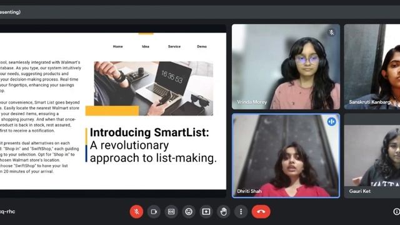The image size is (400, 225).
Task: Click the 'Gauri Ket' name label
Action: coord(360,191)
